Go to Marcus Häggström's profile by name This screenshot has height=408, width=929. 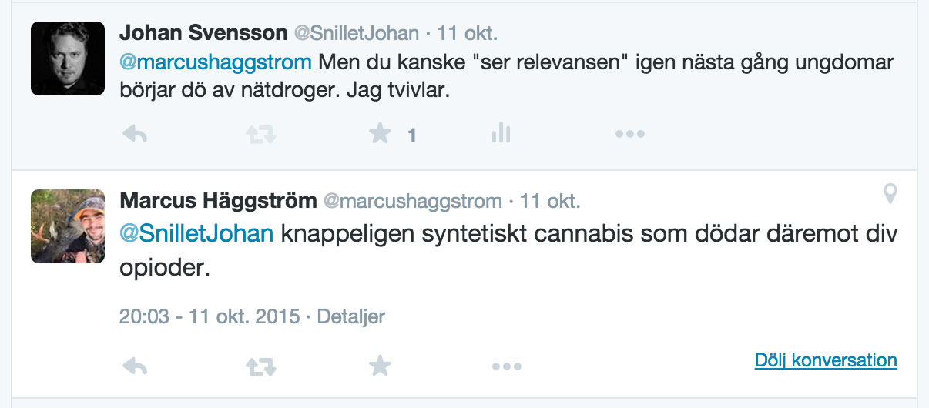tap(219, 201)
